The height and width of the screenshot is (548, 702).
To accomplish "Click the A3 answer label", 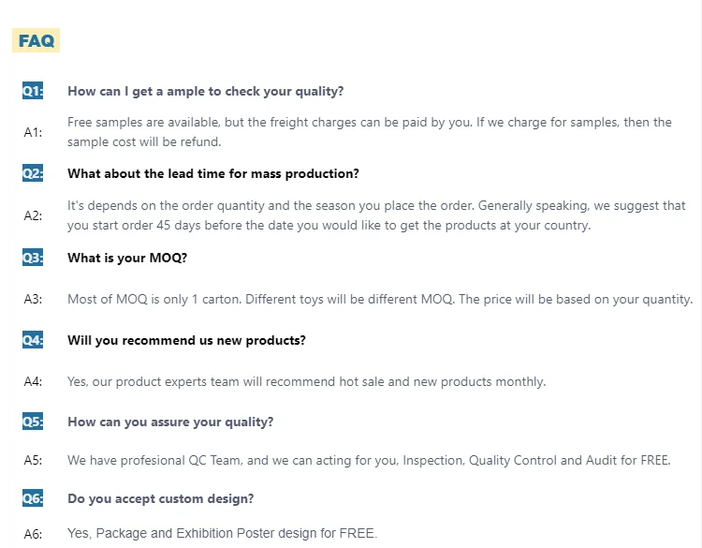I will tap(33, 300).
